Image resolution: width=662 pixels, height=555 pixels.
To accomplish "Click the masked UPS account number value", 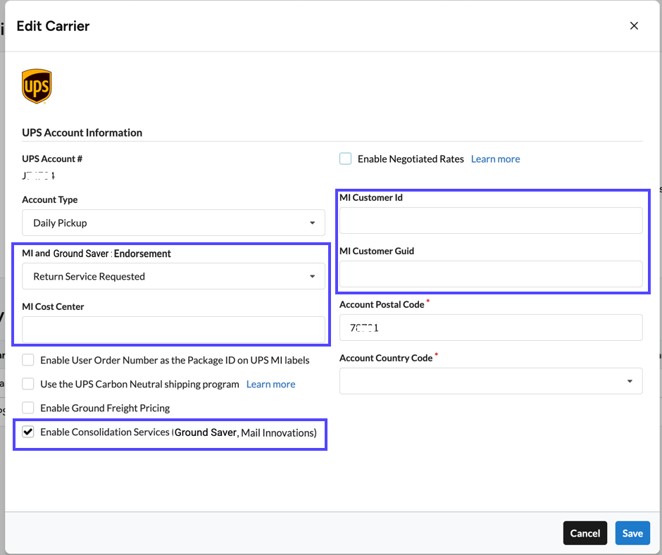I will pyautogui.click(x=39, y=175).
